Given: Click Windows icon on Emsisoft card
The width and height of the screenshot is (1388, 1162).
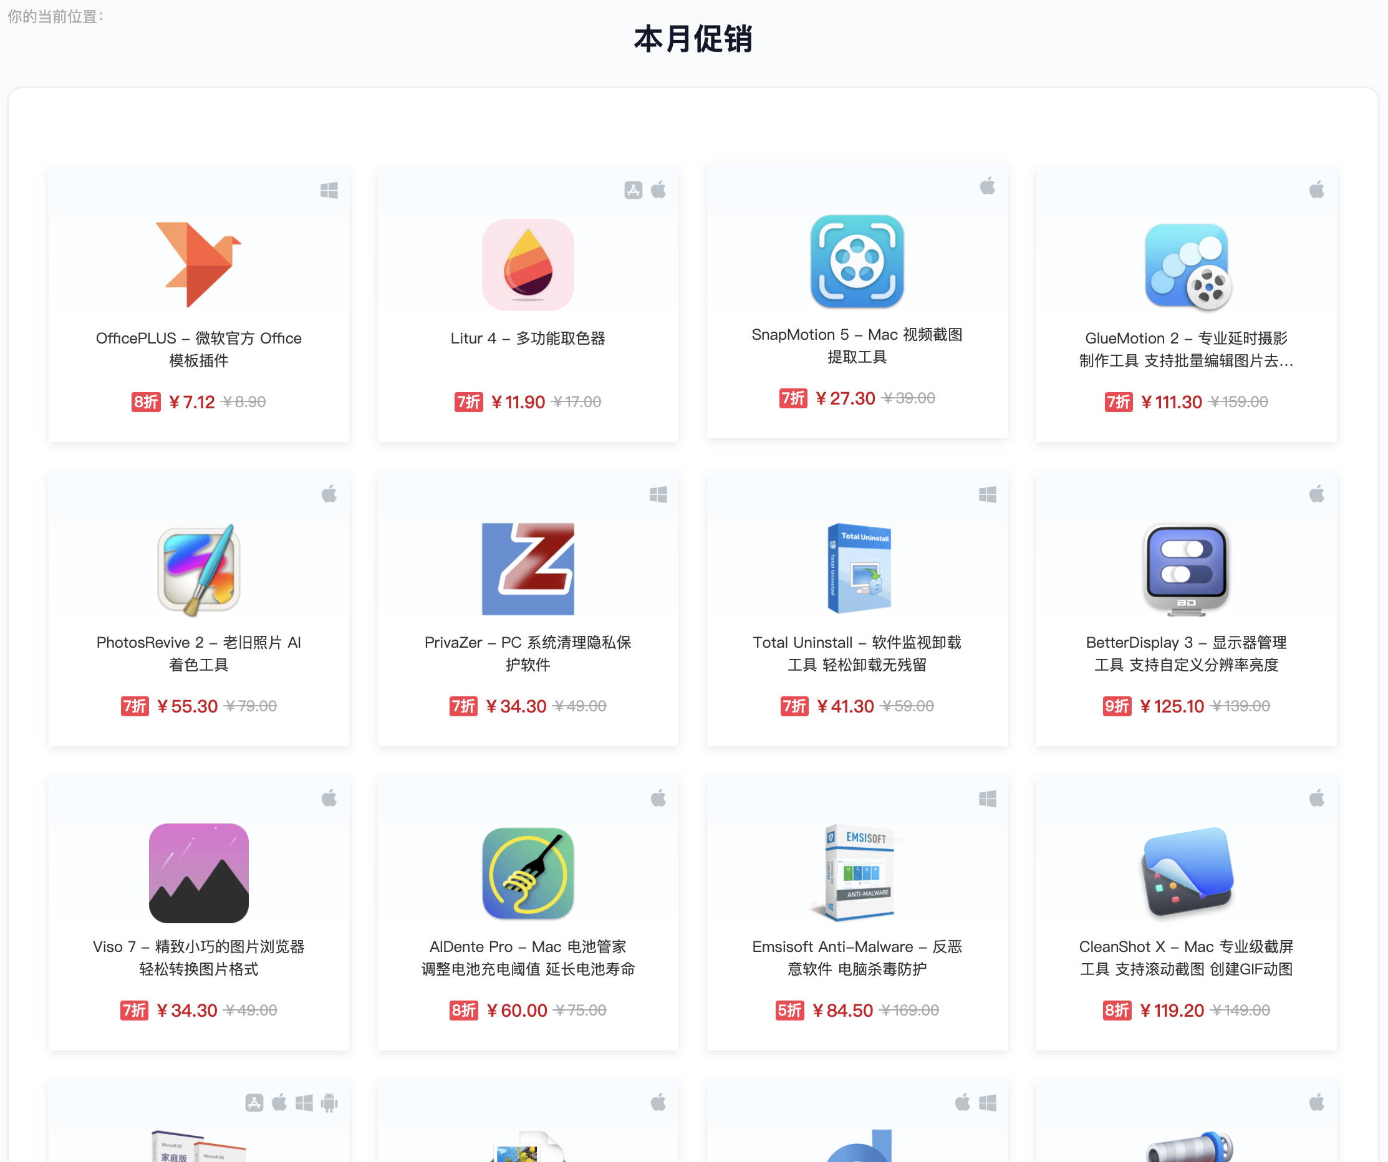Looking at the screenshot, I should (988, 799).
